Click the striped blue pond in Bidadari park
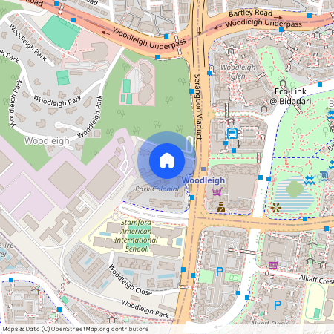The image size is (334, 334). click(x=295, y=195)
